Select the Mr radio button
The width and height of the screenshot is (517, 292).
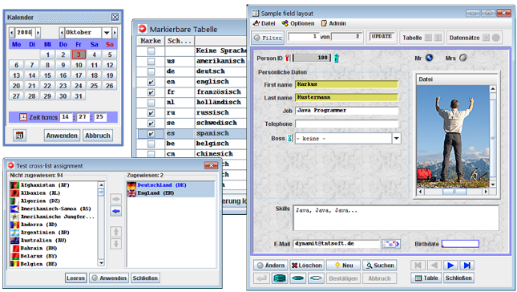(429, 58)
